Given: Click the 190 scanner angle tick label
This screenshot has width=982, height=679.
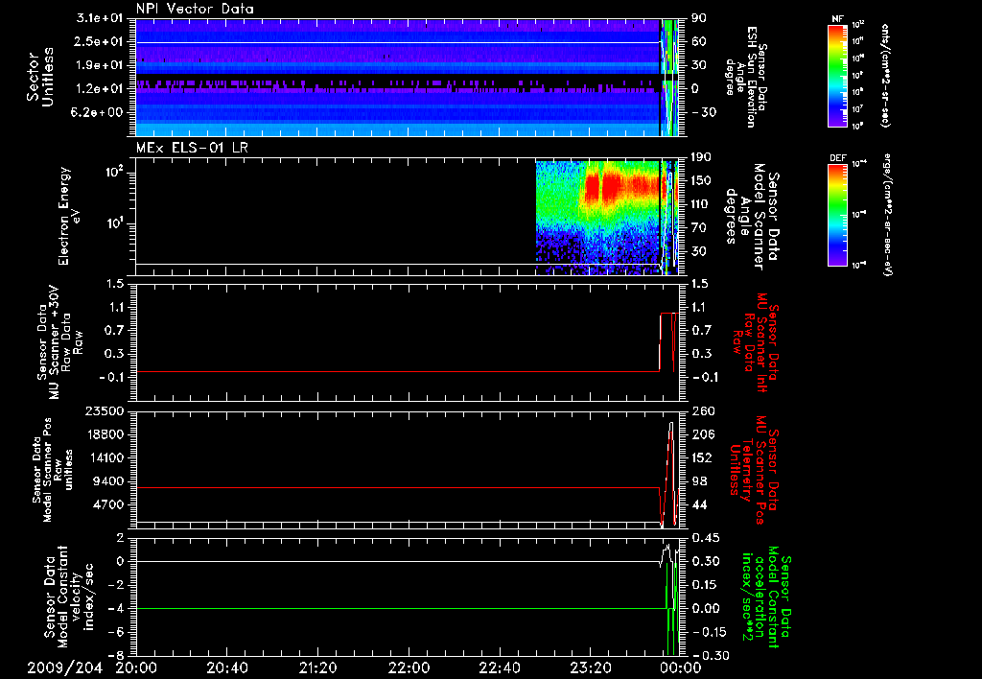Looking at the screenshot, I should click(x=702, y=157).
